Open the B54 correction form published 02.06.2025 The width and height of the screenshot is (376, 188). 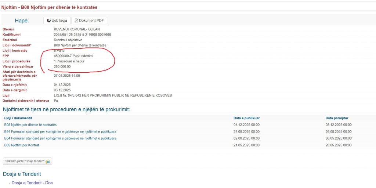(x=60, y=138)
